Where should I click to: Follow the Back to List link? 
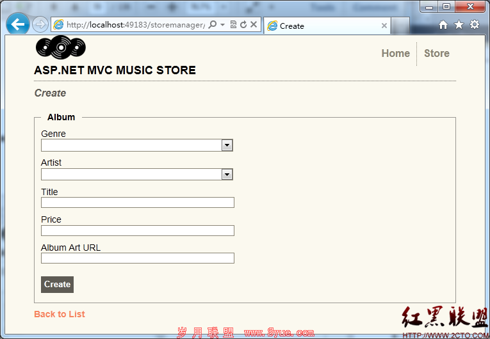coord(60,314)
